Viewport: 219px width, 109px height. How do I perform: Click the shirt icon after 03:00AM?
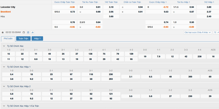click(24, 32)
